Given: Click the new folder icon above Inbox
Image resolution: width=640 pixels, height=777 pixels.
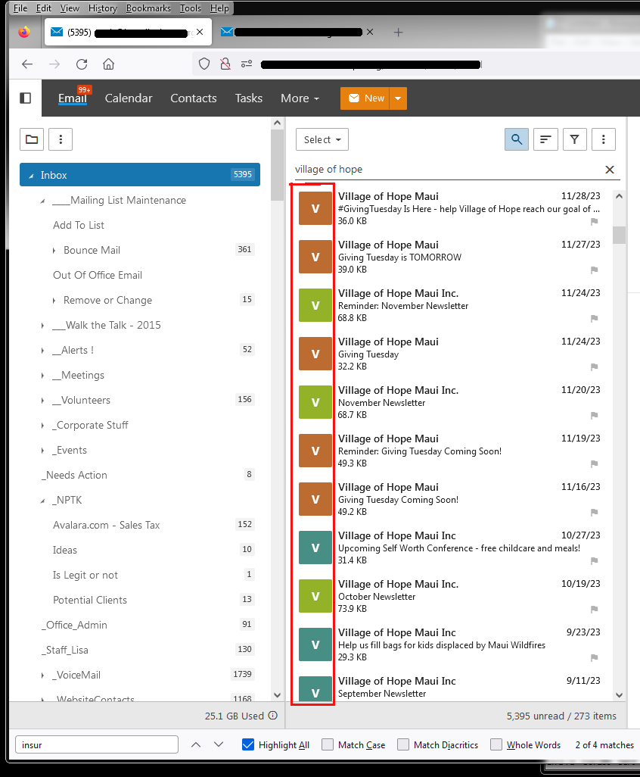Looking at the screenshot, I should tap(31, 139).
